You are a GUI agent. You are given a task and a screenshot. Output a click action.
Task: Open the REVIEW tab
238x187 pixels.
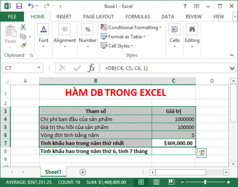tap(193, 17)
